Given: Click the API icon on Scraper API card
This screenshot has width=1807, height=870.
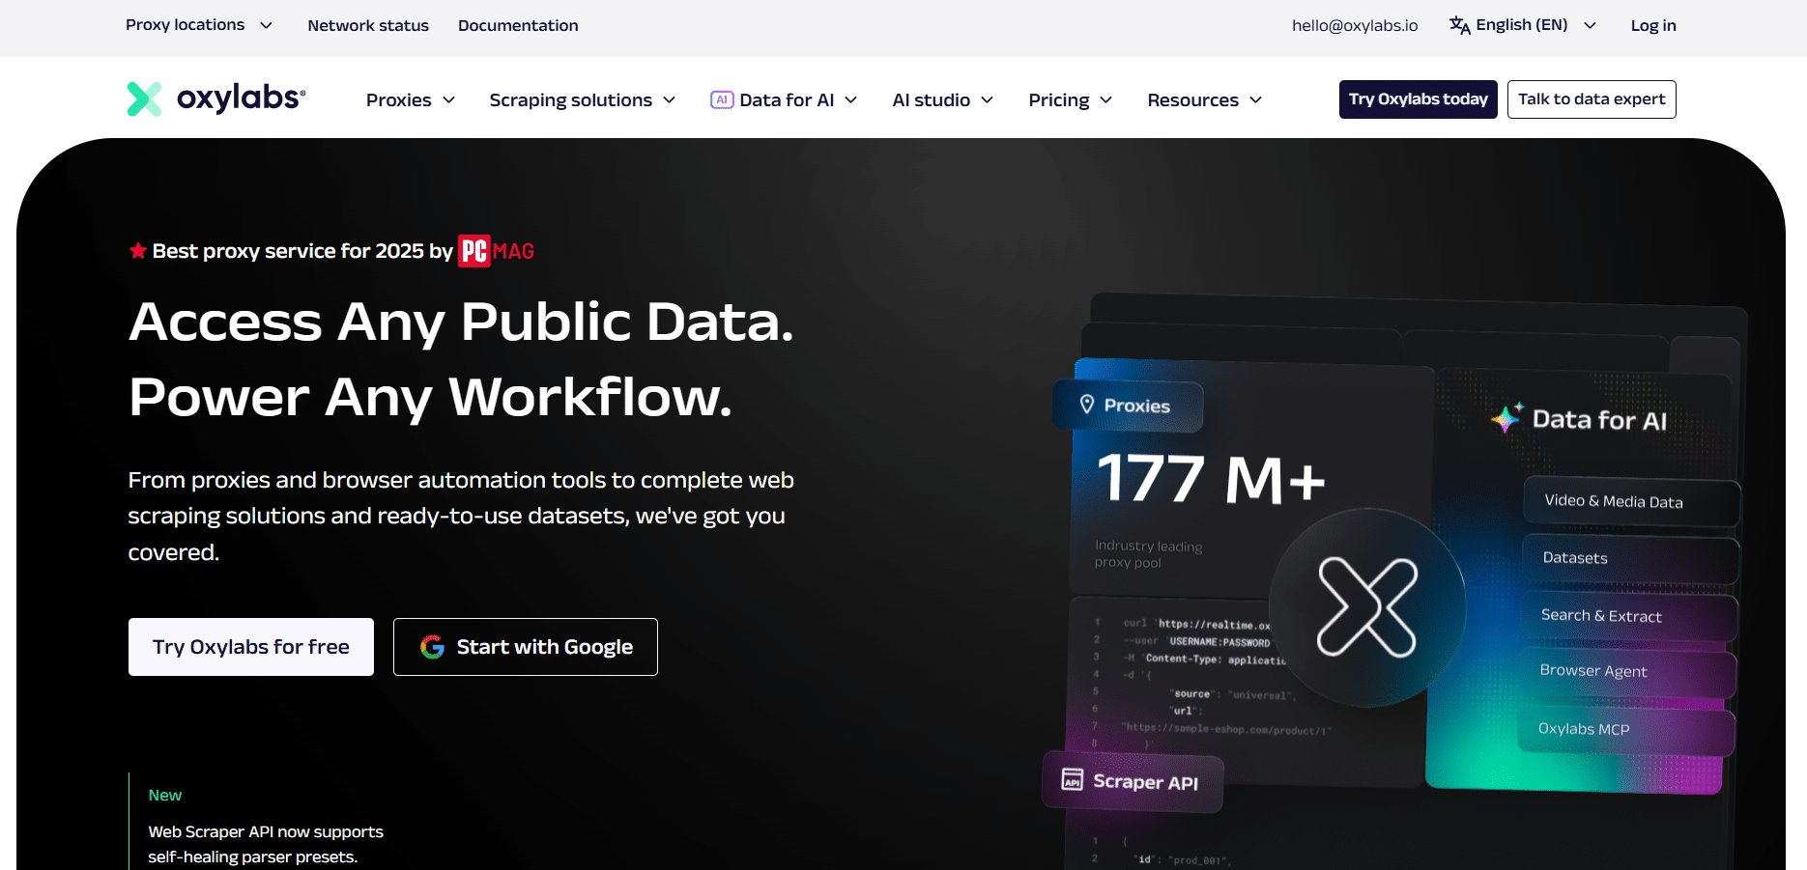Looking at the screenshot, I should pos(1073,779).
